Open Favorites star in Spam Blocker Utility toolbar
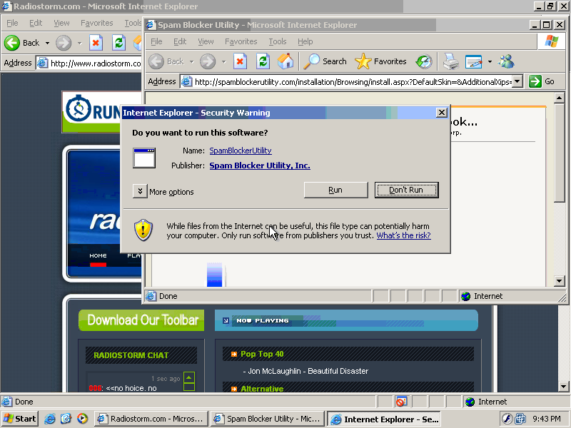571x428 pixels. tap(380, 61)
